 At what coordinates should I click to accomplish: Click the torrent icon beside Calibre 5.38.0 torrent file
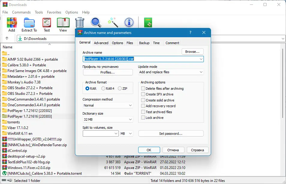point(4,173)
